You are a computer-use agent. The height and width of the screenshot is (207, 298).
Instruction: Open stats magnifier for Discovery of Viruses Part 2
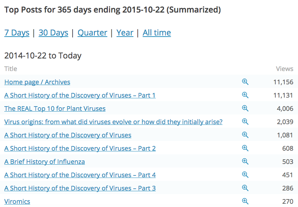(x=245, y=148)
